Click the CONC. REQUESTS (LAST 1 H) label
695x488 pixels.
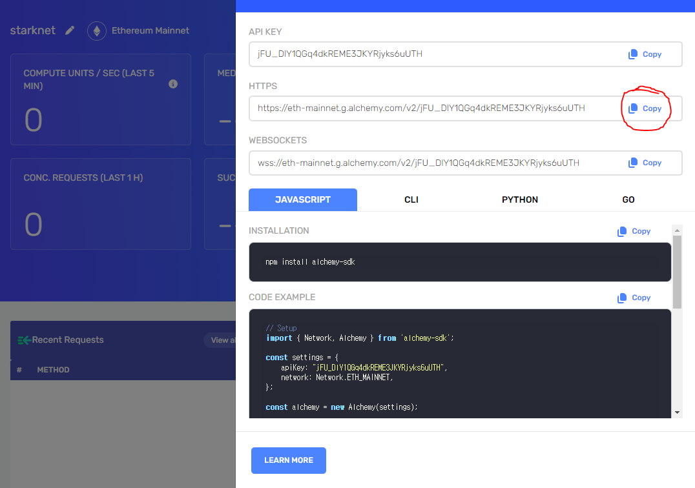(83, 178)
